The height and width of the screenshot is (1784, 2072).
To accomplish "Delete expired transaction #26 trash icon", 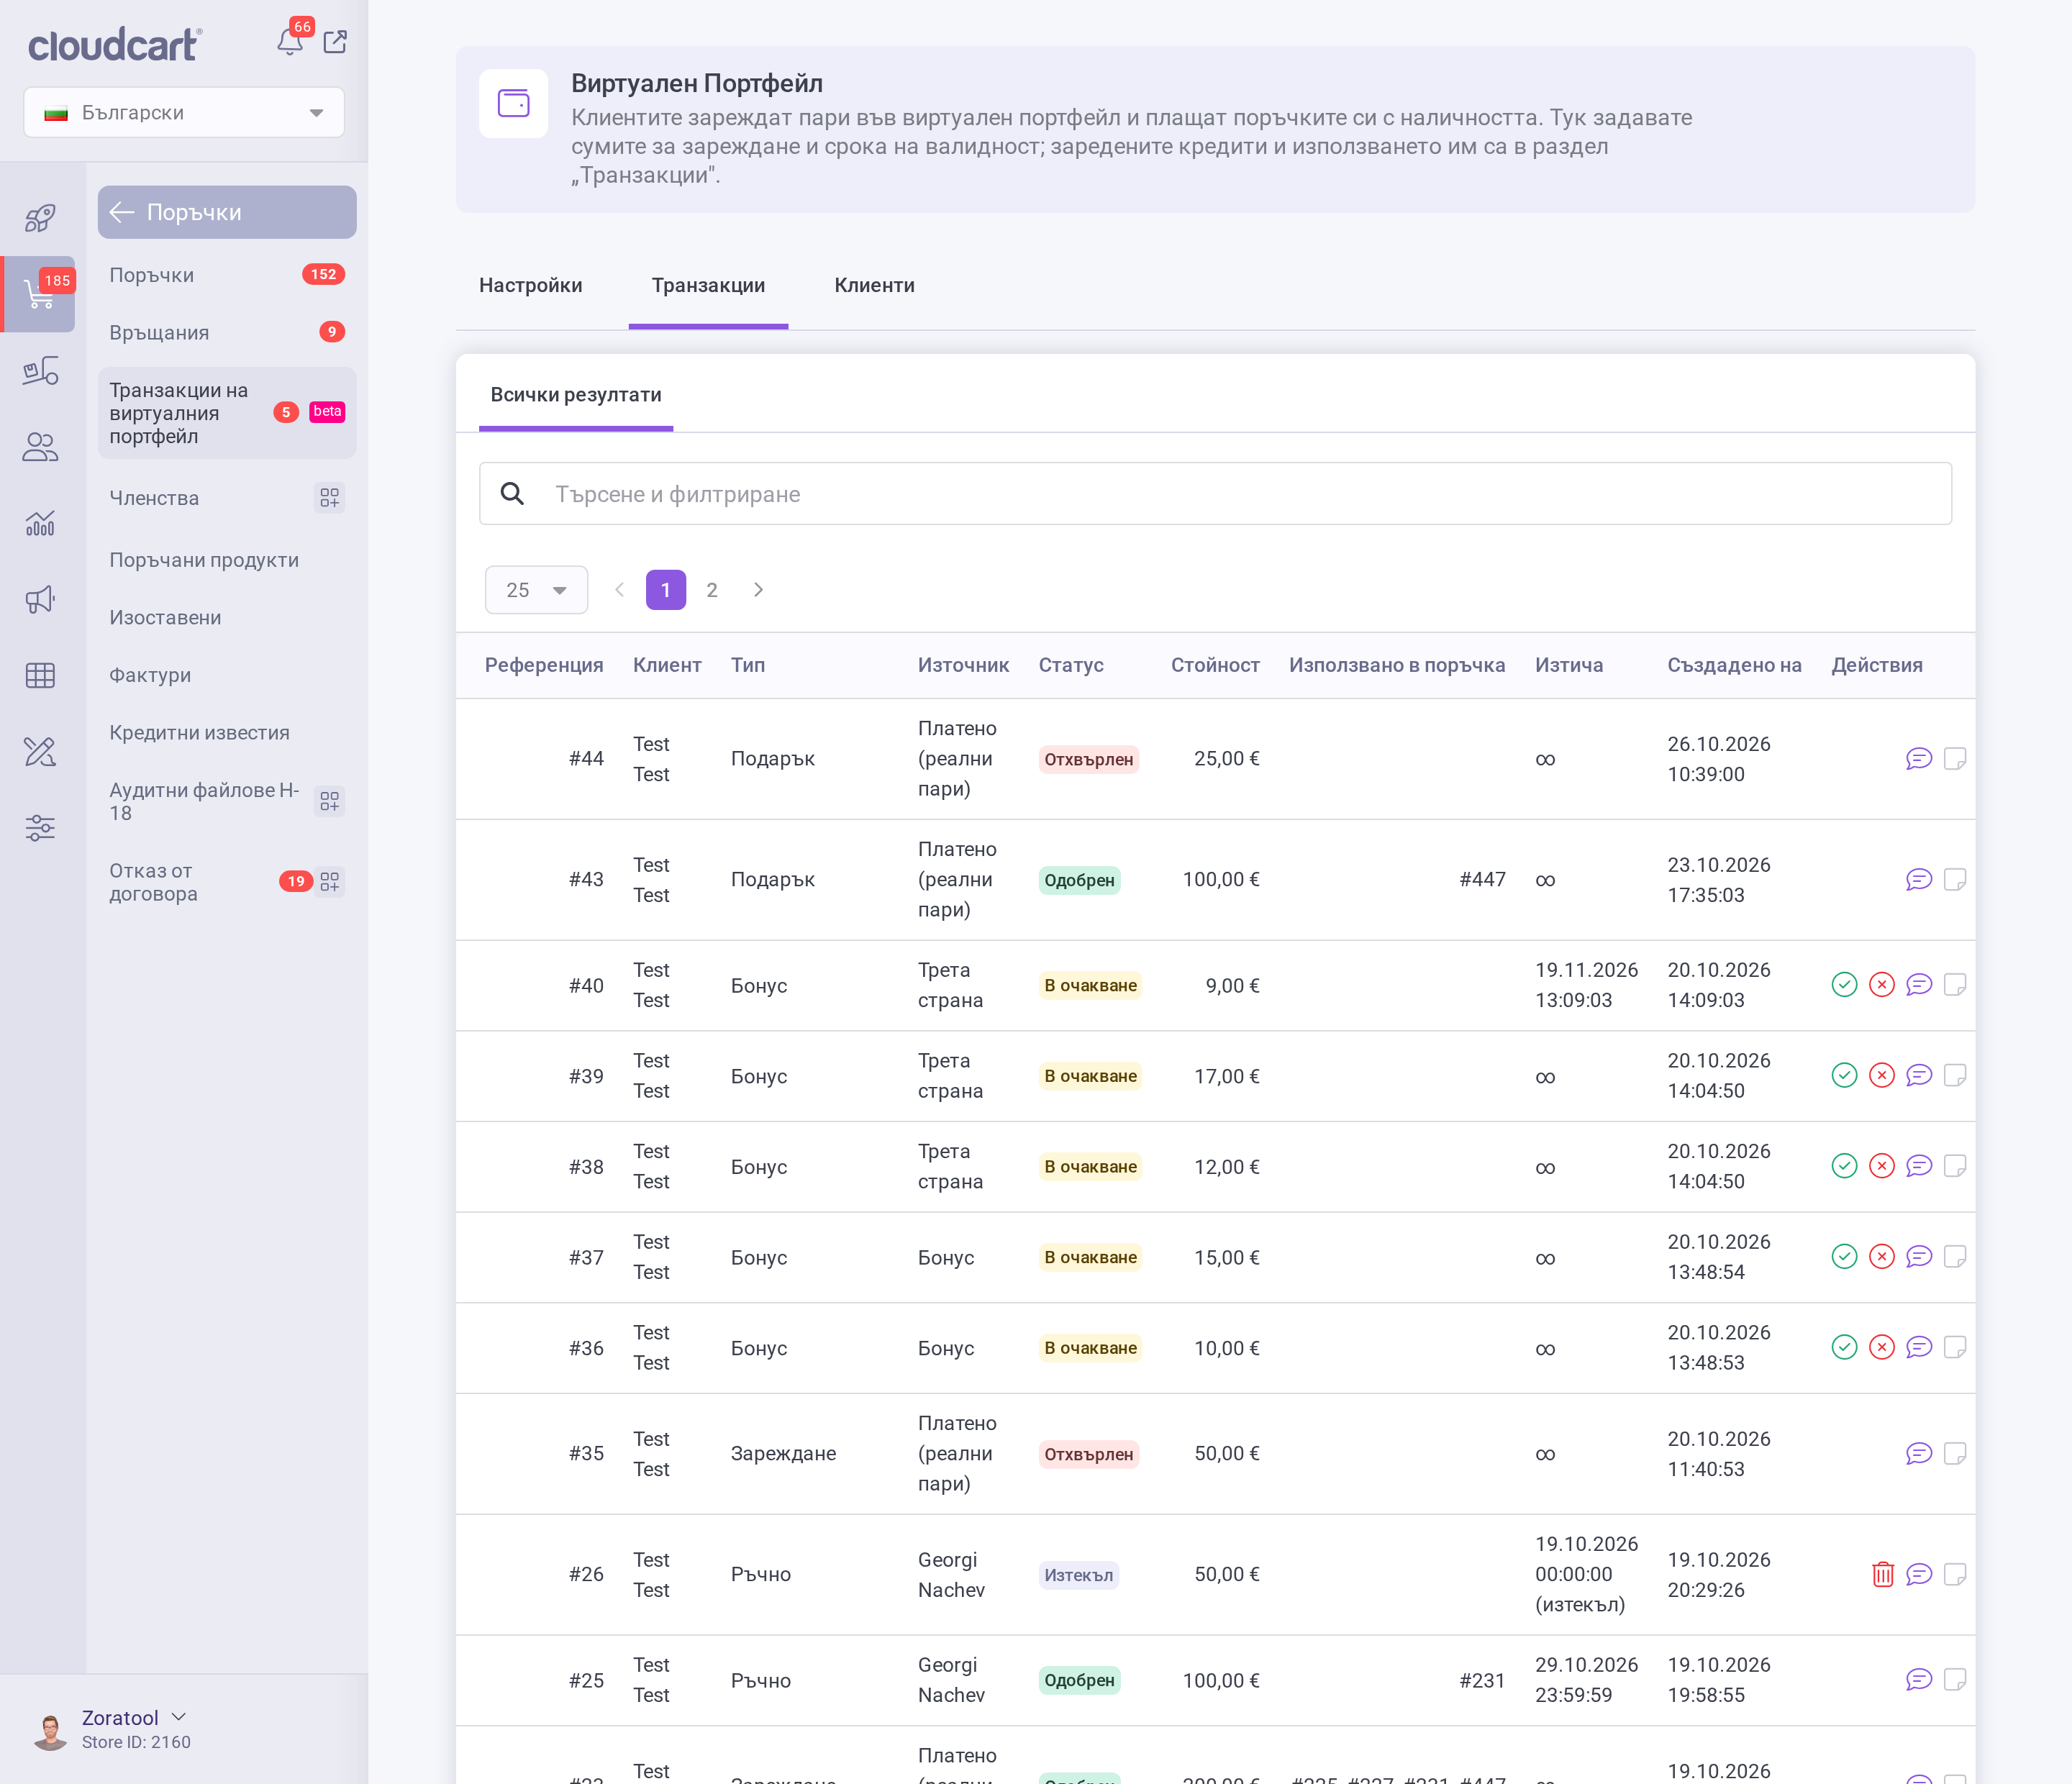I will pos(1883,1575).
